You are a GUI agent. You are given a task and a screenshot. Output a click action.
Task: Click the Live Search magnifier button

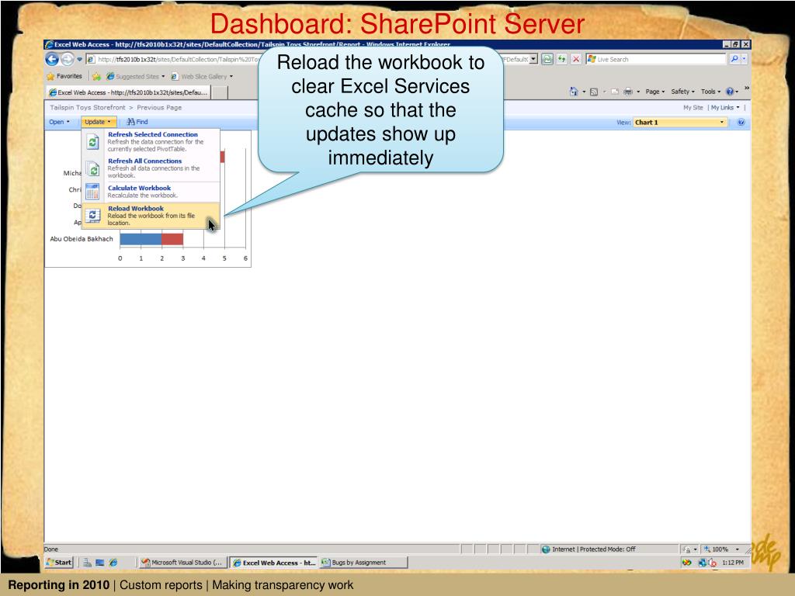(734, 59)
